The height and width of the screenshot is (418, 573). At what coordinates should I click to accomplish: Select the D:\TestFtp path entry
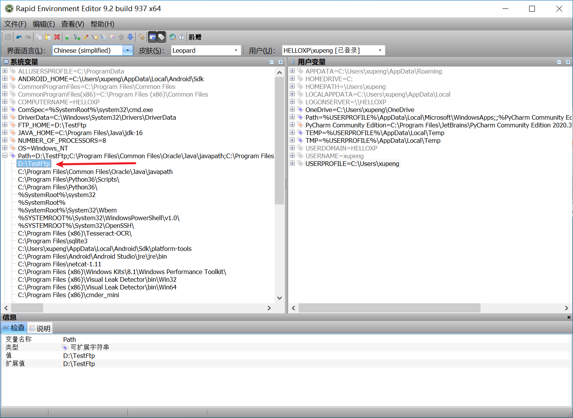[x=34, y=163]
